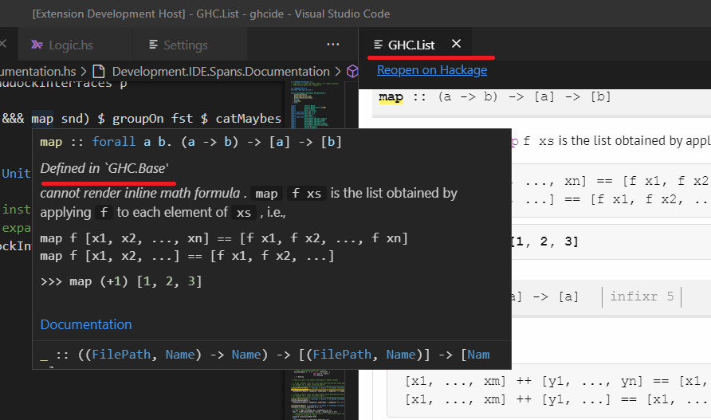Expand chevron after Development.IDE.Spans.Documentation
This screenshot has height=420, width=711.
(x=338, y=72)
